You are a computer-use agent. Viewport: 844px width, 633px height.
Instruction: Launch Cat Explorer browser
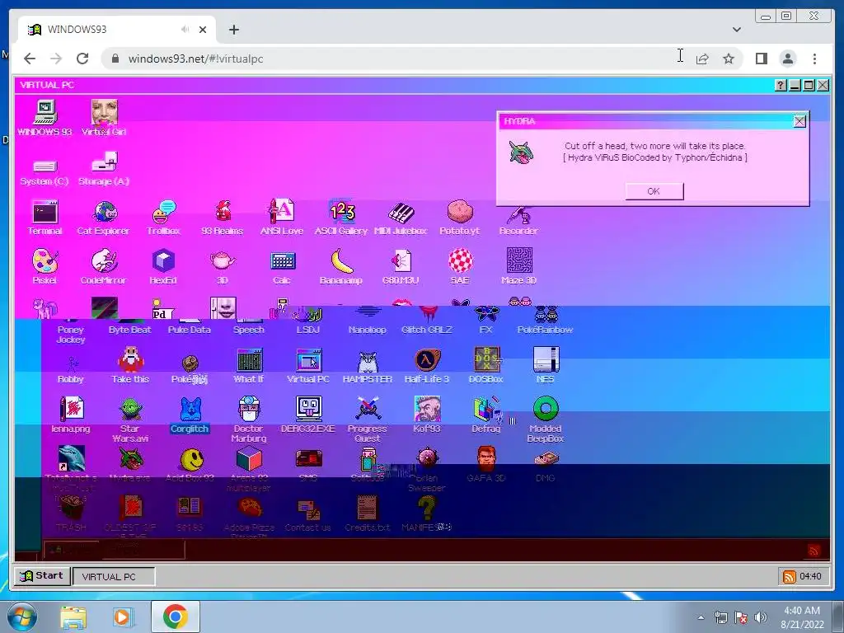click(104, 212)
